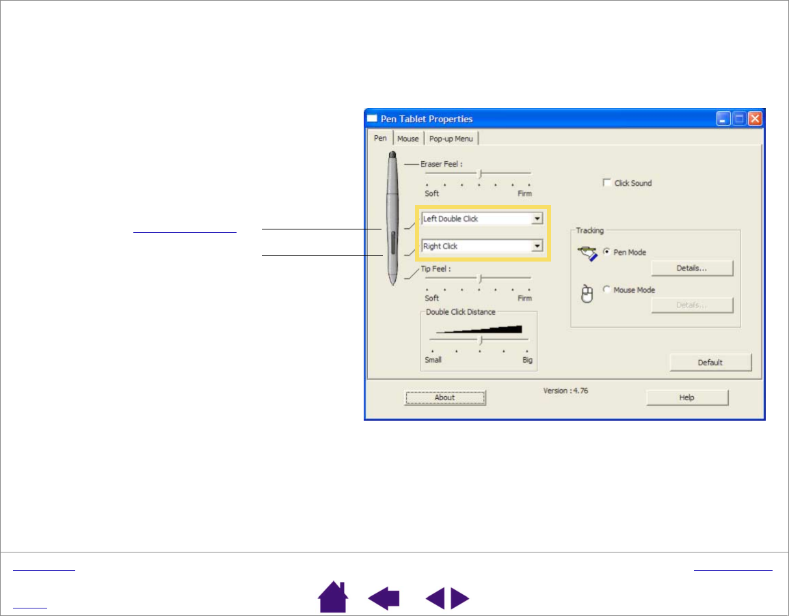Click the Eraser Feel slider handle

pos(480,174)
